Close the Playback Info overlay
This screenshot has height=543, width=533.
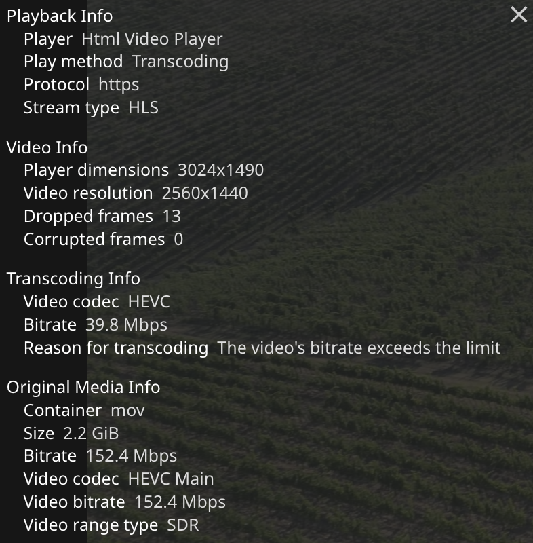pos(519,14)
